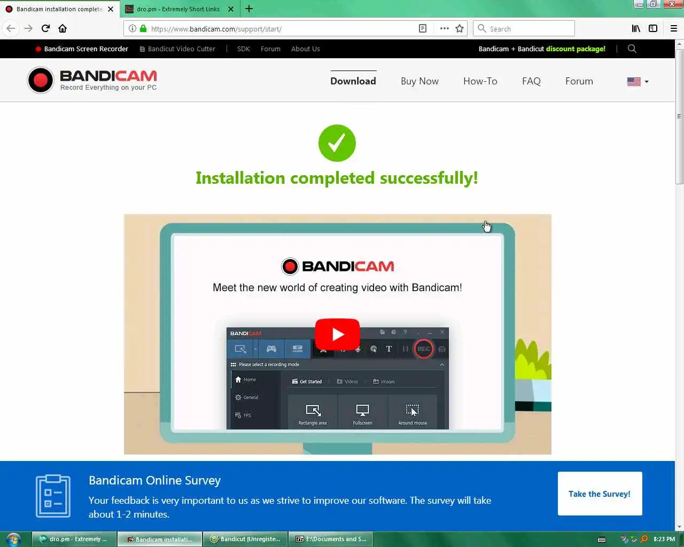Open E:\Documents and S... taskbar window
Screen dimensions: 684x547
tap(331, 539)
